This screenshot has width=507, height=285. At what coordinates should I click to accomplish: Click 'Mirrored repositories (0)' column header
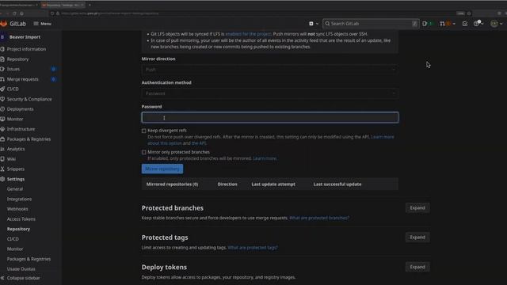point(172,184)
